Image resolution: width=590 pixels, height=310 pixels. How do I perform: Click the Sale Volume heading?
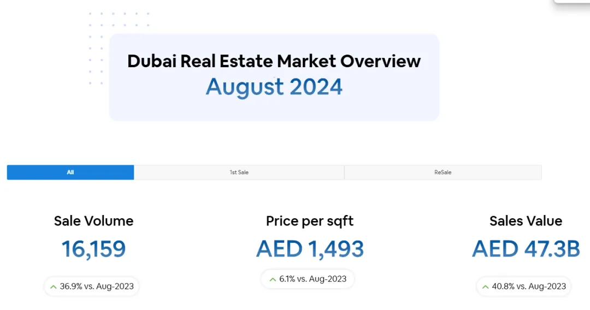point(94,221)
